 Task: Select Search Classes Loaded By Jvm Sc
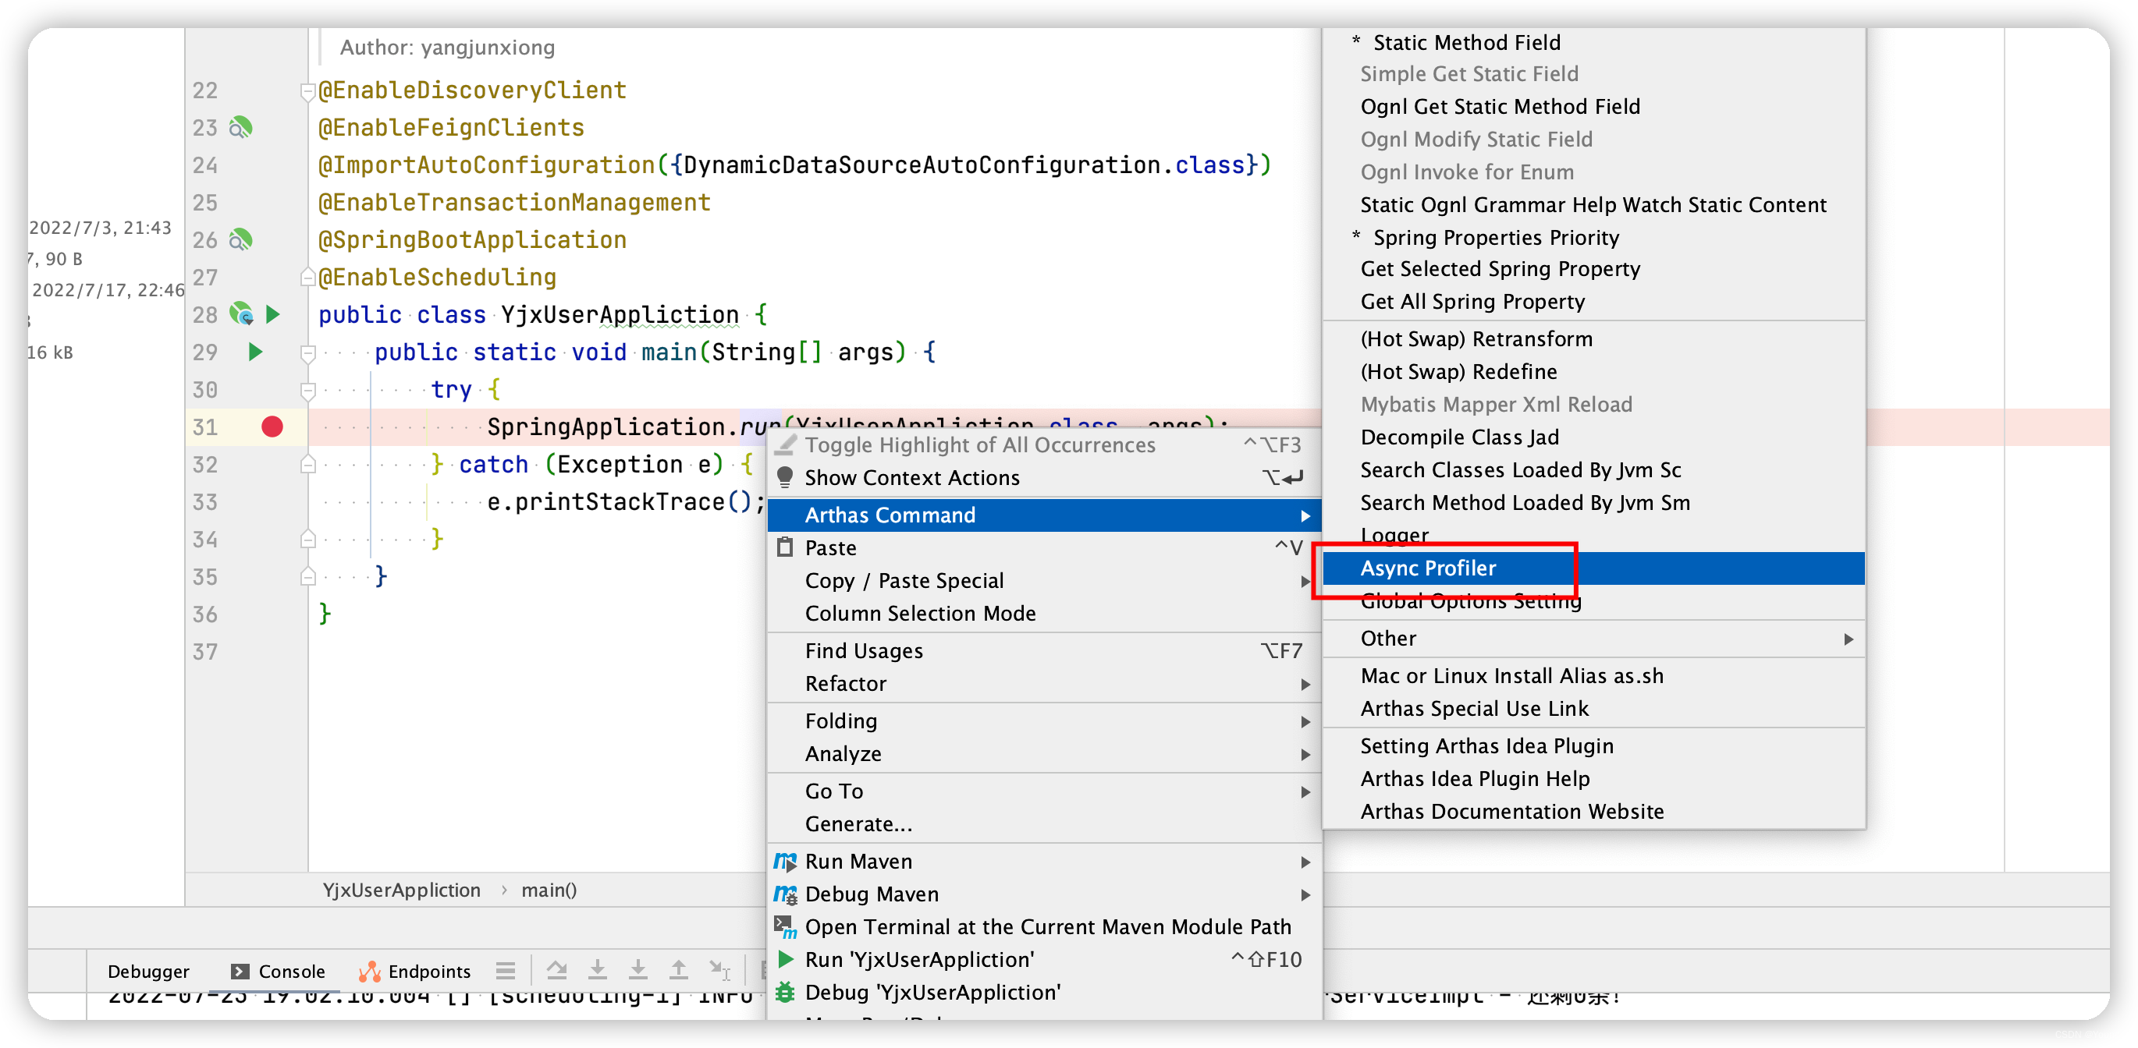point(1593,470)
